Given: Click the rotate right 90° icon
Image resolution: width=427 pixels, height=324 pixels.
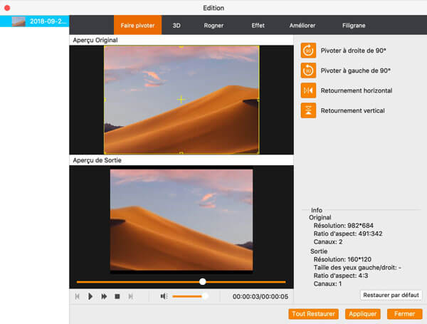Looking at the screenshot, I should point(308,51).
